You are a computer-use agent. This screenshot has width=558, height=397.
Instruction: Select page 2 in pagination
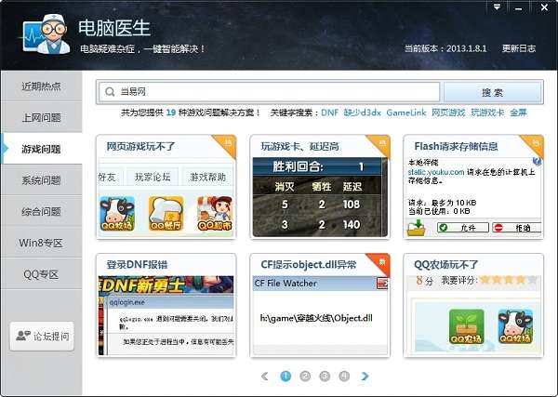pos(305,376)
